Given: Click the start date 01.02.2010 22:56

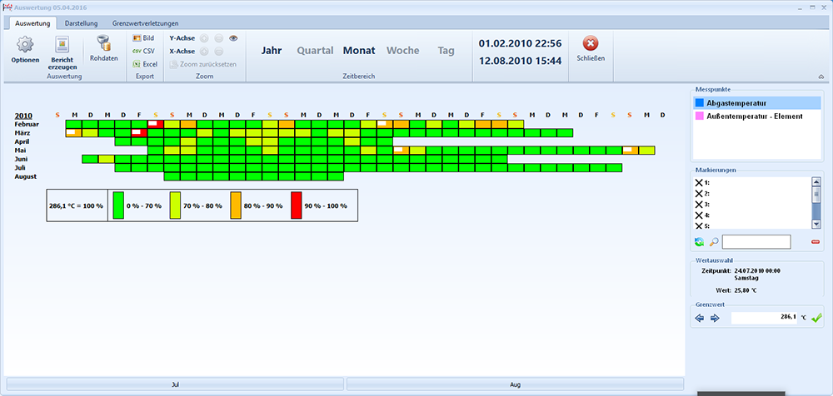Looking at the screenshot, I should pyautogui.click(x=520, y=43).
